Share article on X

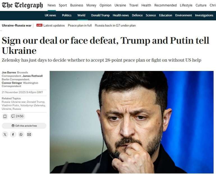(5, 134)
